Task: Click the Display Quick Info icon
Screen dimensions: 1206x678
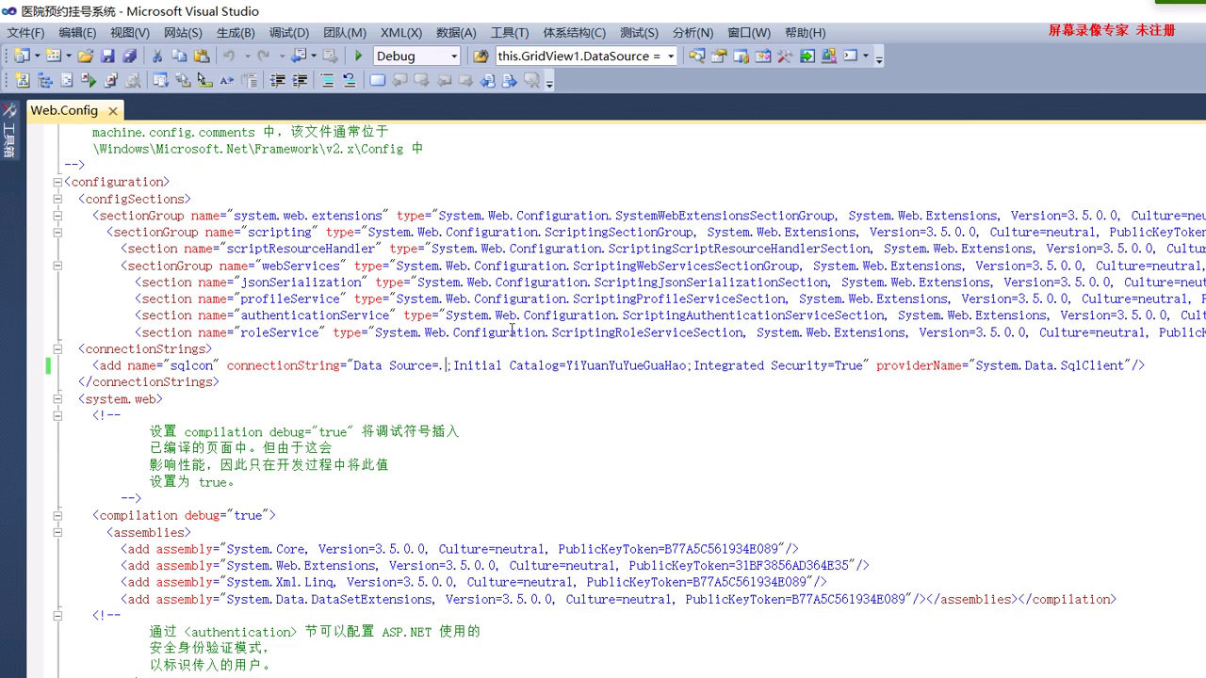Action: click(204, 81)
